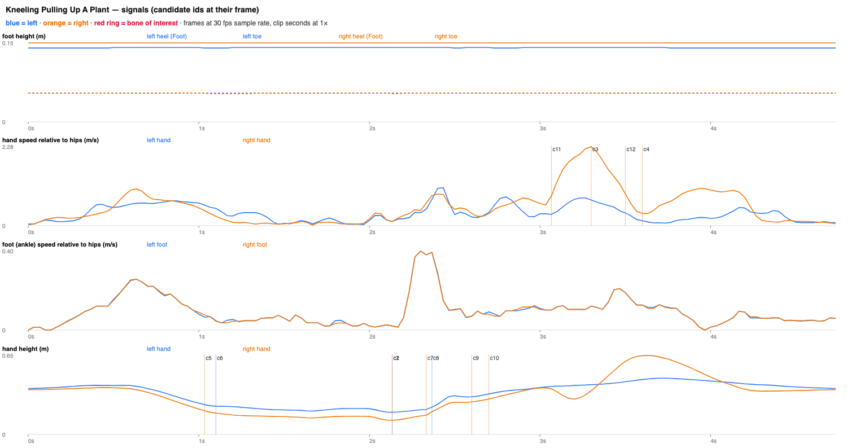Image resolution: width=847 pixels, height=448 pixels.
Task: Click the 1s tick under the hand height chart
Action: click(202, 441)
